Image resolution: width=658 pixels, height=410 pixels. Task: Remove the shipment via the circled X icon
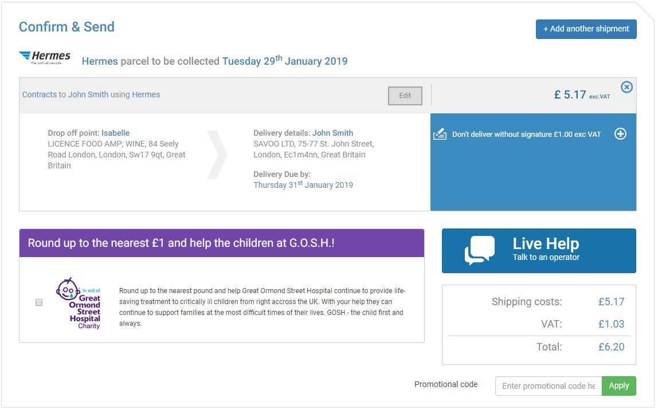(x=626, y=87)
